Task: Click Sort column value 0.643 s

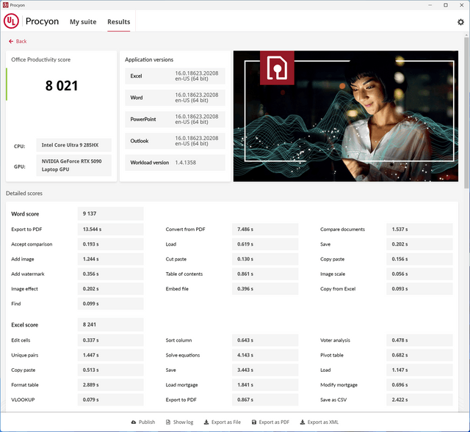Action: click(x=265, y=340)
